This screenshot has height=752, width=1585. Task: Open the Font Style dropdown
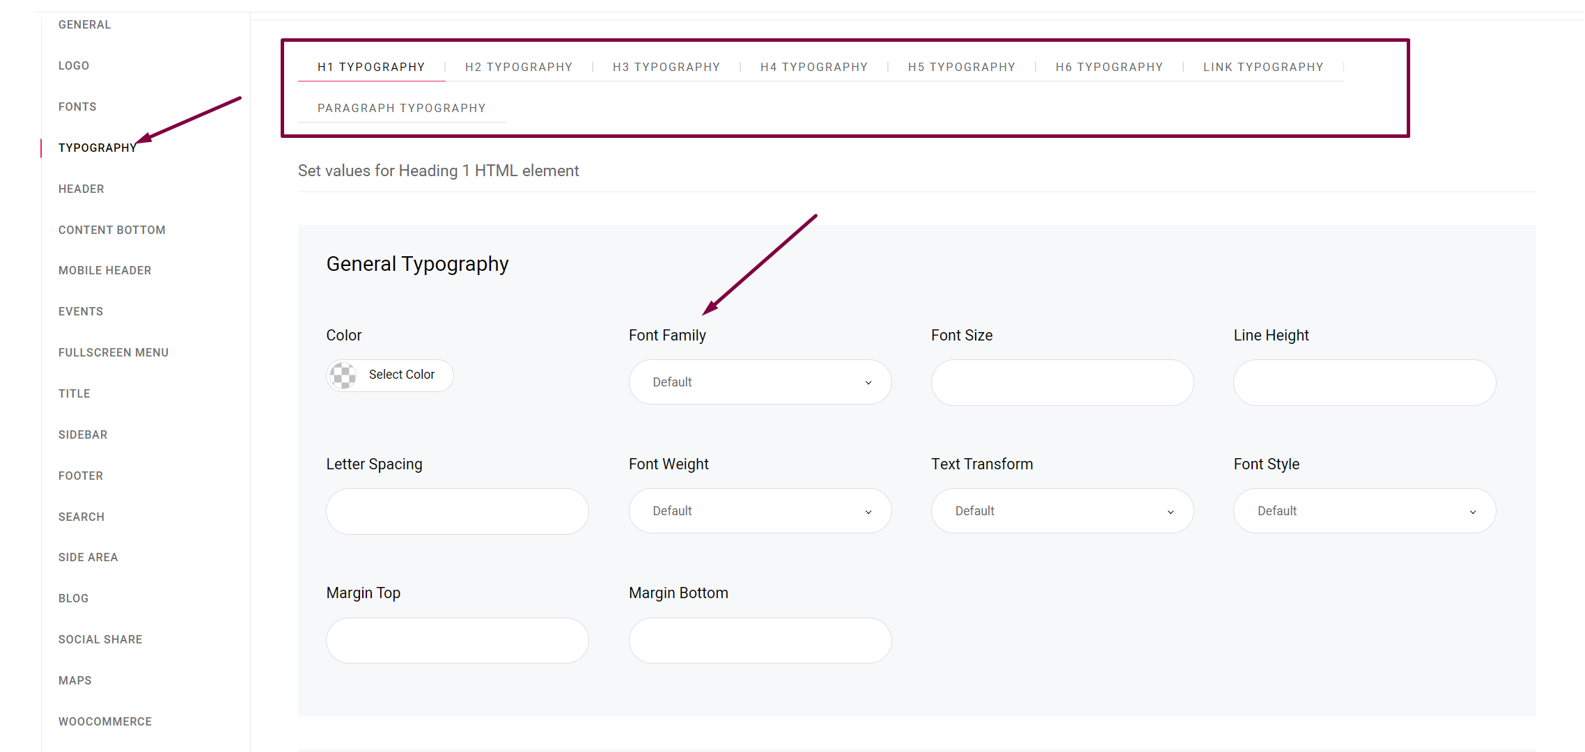pos(1364,511)
